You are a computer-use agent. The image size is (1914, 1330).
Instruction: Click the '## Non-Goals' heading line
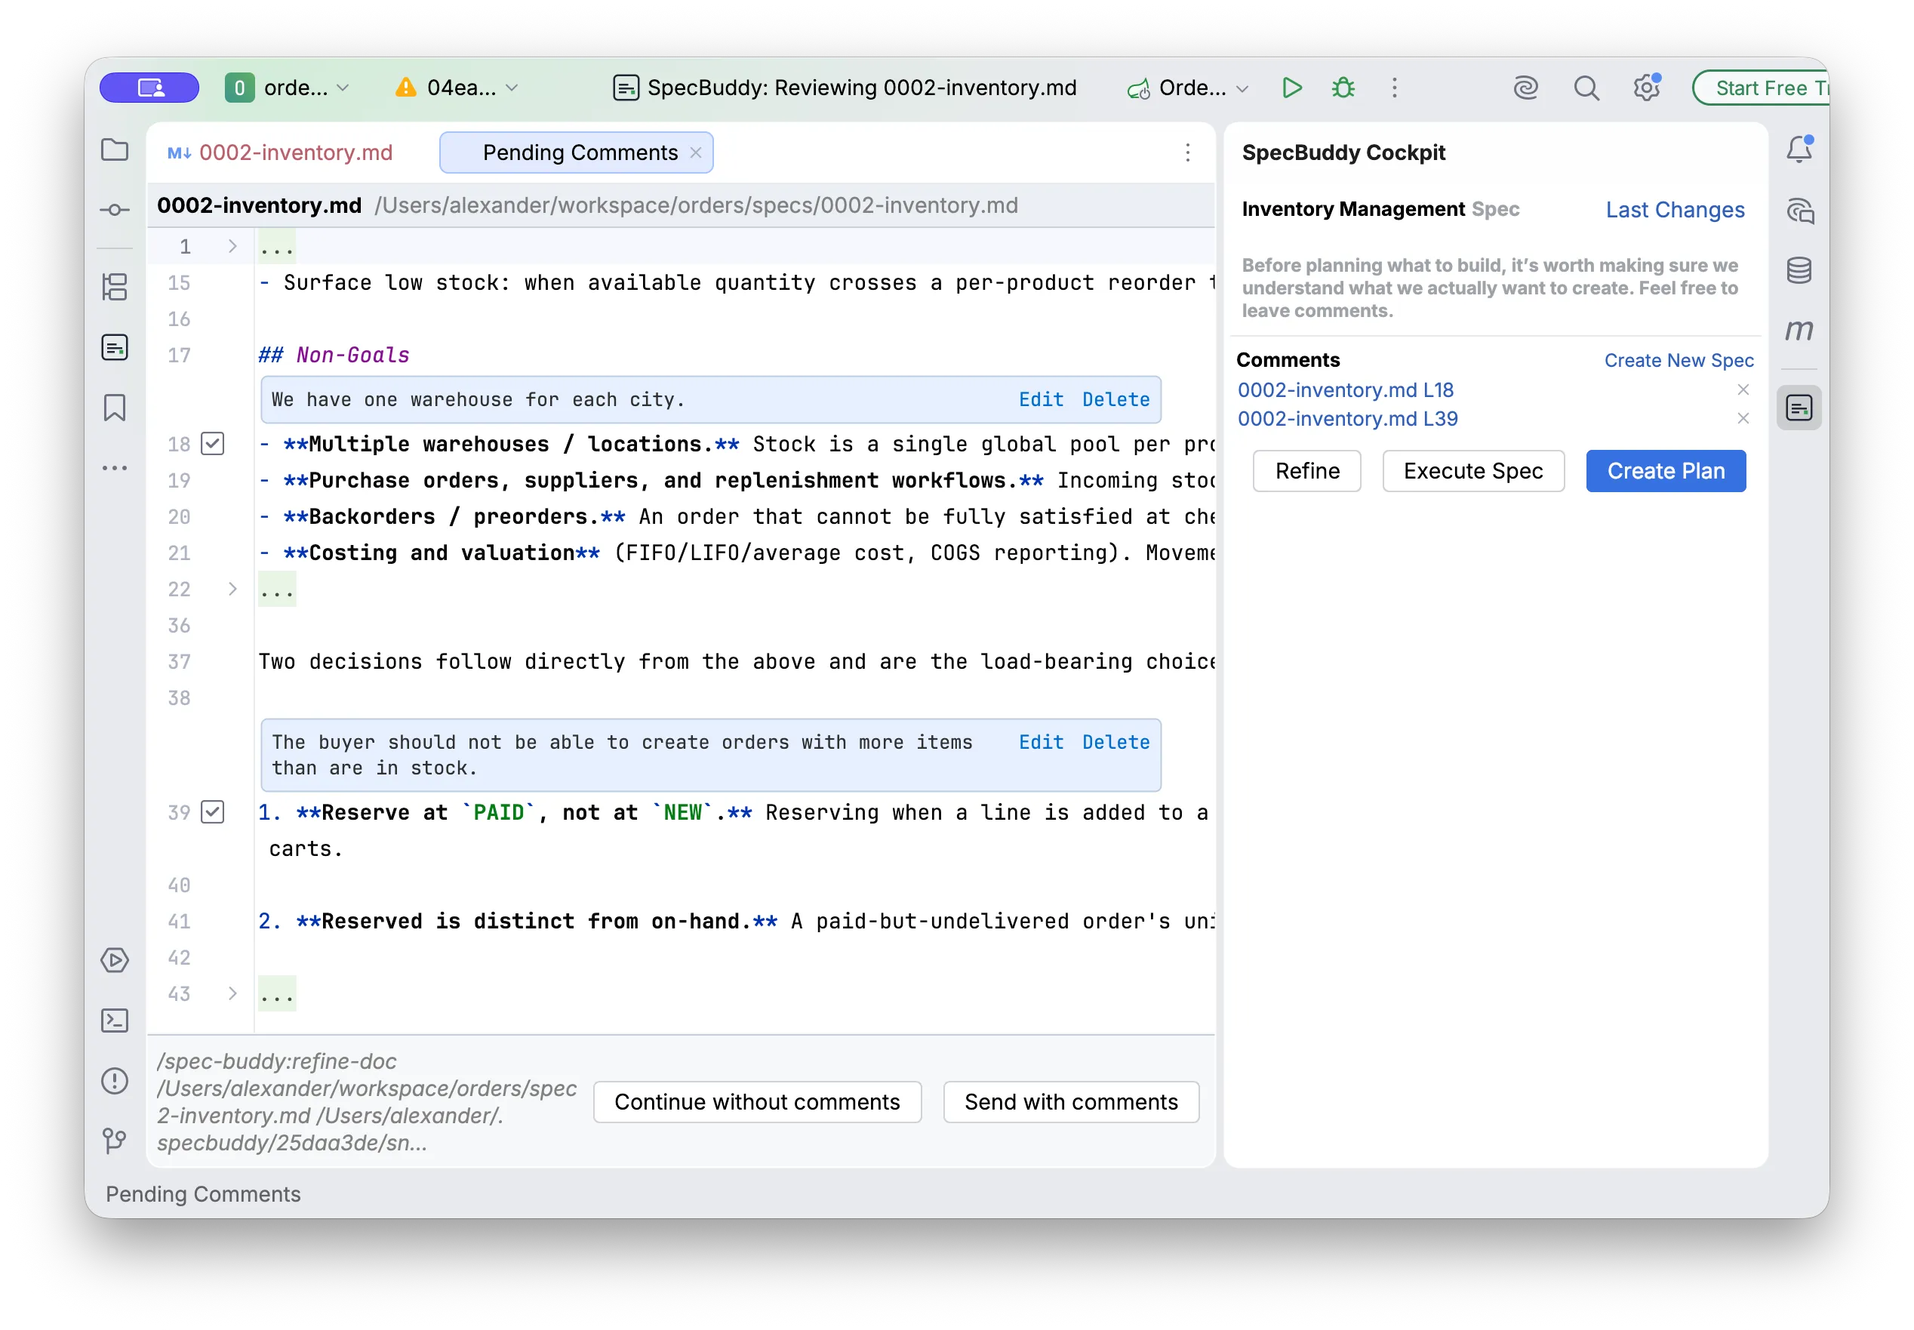click(x=334, y=355)
